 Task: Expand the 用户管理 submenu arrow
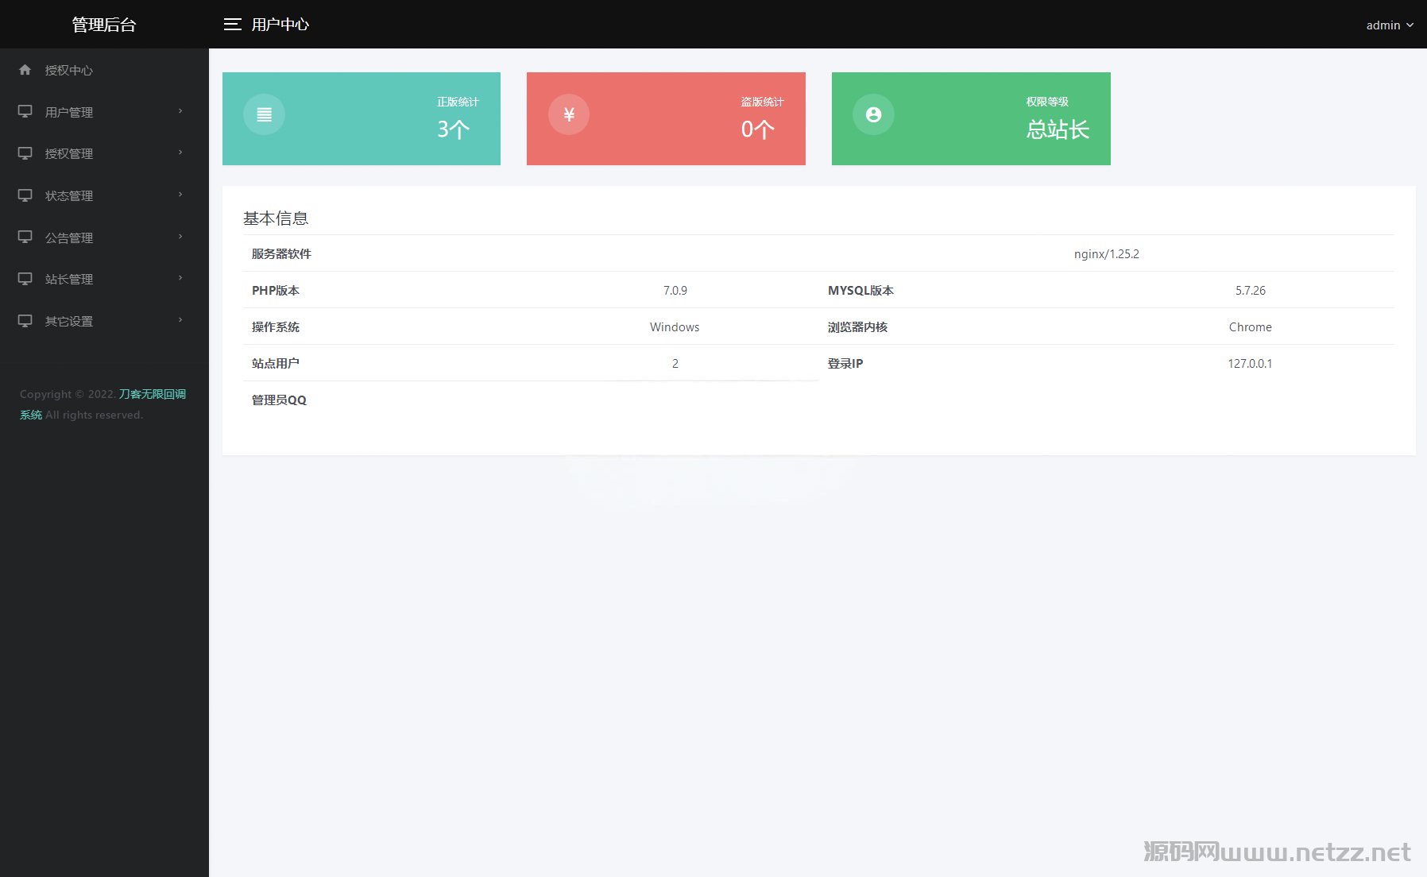[x=180, y=111]
